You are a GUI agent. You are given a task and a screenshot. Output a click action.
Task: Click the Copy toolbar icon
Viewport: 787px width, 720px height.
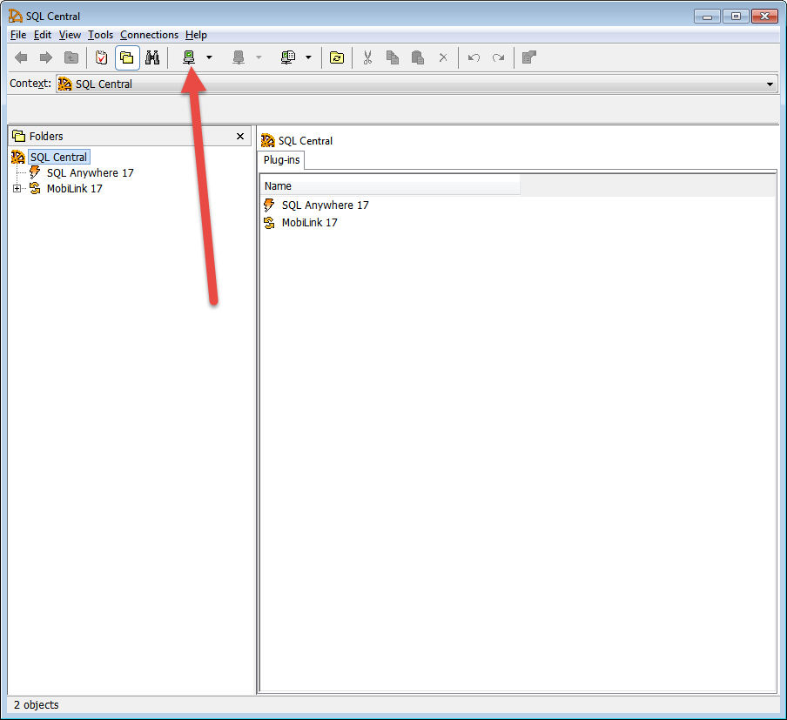393,57
